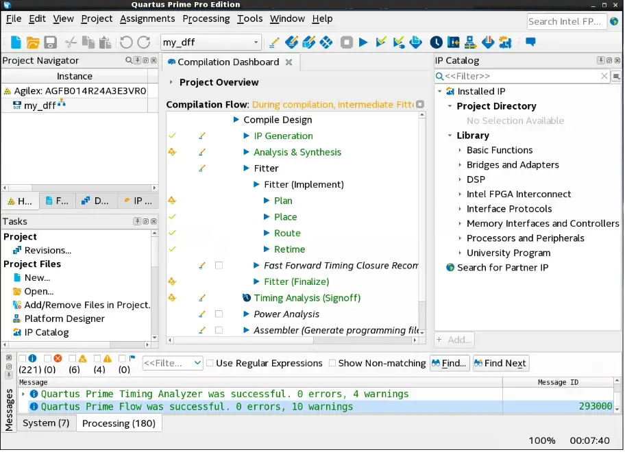Click the Find Next button

[x=500, y=363]
